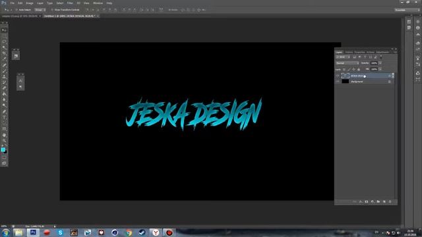This screenshot has width=422, height=237.
Task: Switch to the History panel tab
Action: [349, 52]
